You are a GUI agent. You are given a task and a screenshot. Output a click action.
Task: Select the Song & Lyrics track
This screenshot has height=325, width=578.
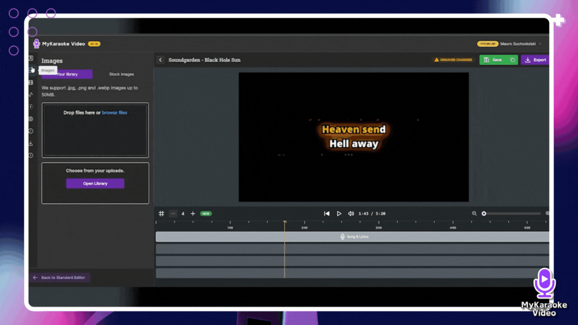(x=352, y=236)
